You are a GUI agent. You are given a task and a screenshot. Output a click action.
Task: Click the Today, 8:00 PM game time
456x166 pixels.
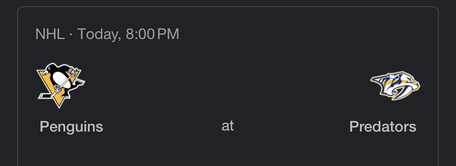point(128,34)
